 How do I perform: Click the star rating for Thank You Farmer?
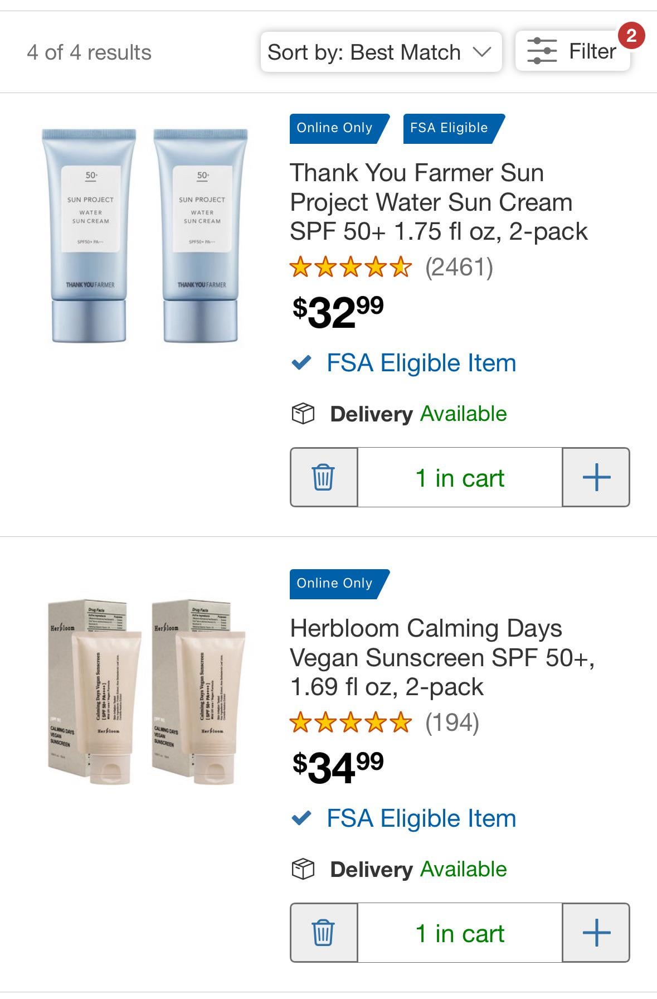coord(351,267)
